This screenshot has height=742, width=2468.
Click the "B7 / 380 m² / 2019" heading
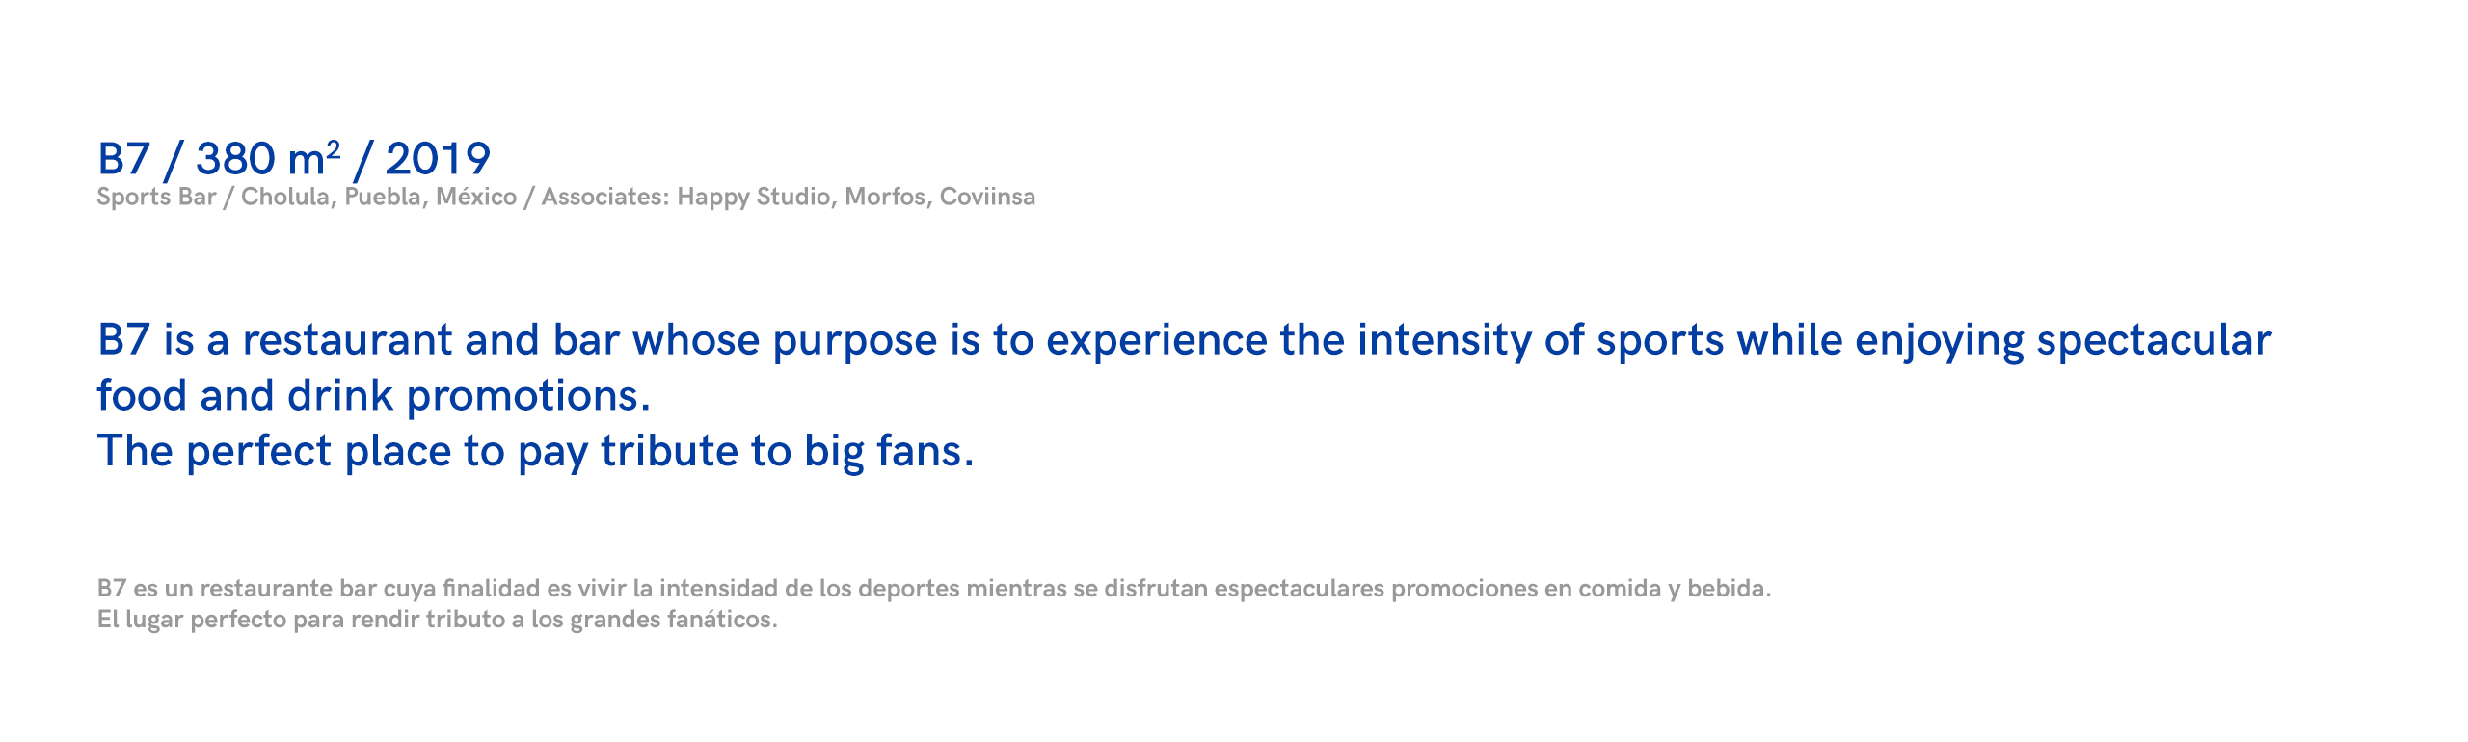click(293, 159)
